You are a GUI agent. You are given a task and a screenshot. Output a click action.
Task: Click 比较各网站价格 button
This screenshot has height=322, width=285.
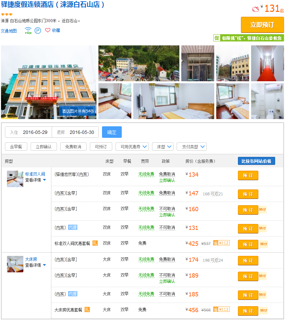(x=256, y=161)
